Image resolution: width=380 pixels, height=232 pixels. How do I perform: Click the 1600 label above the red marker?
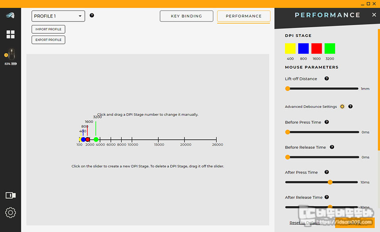point(89,121)
